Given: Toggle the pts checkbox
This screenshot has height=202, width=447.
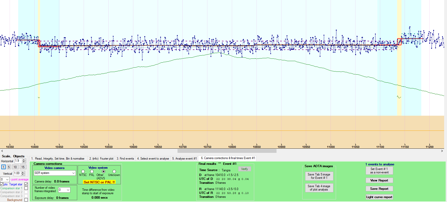Looking at the screenshot, I should click(x=2, y=184).
